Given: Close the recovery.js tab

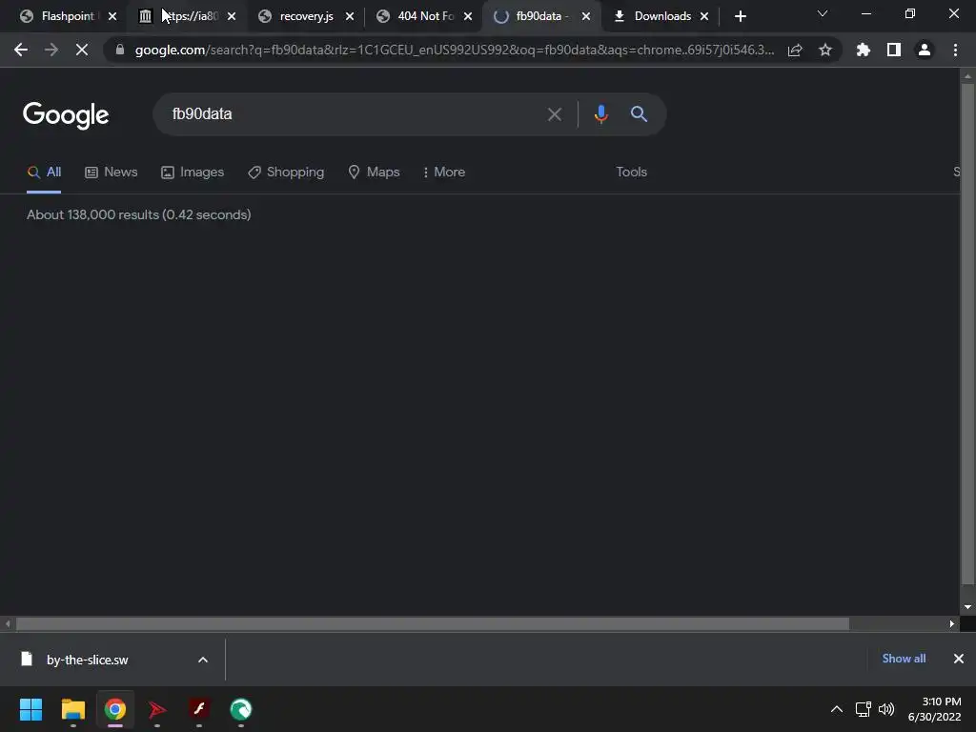Looking at the screenshot, I should 350,17.
